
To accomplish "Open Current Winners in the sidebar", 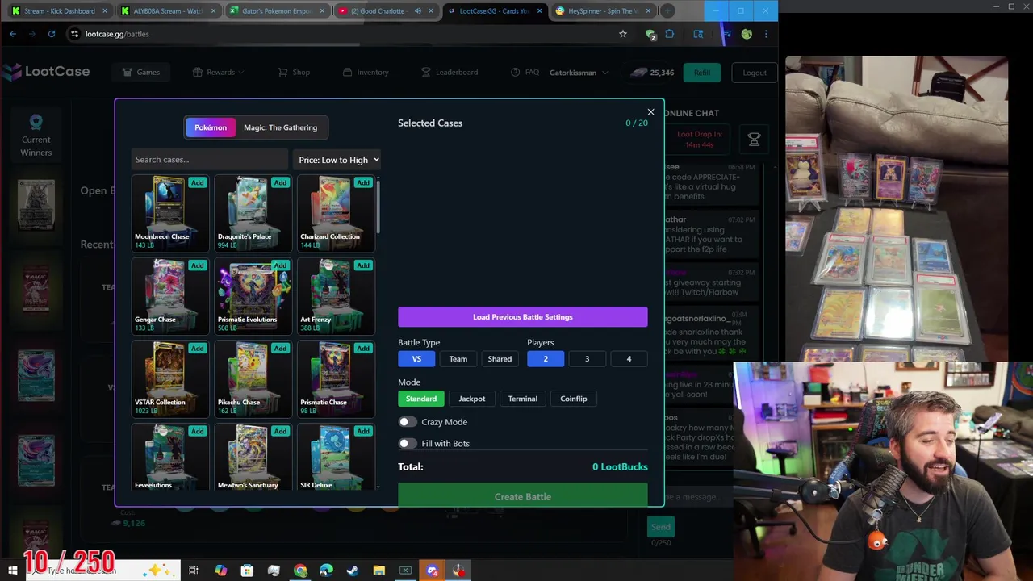I will [x=36, y=135].
